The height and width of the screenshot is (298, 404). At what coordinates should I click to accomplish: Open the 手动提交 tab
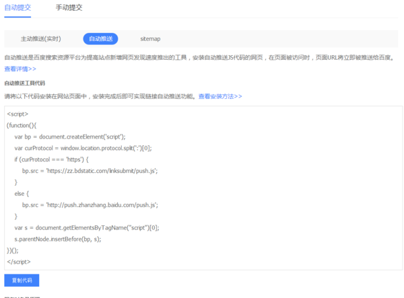(x=69, y=7)
